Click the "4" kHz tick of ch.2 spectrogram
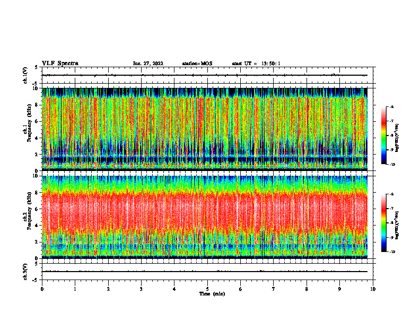 point(37,226)
